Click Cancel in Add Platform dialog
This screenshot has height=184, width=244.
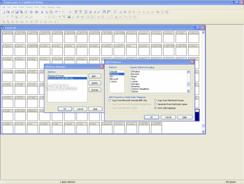coord(168,117)
